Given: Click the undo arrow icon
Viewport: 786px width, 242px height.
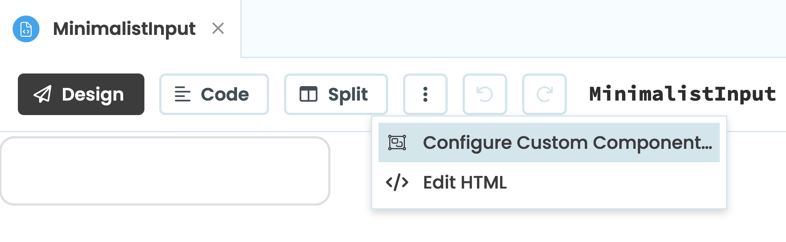Looking at the screenshot, I should point(485,94).
